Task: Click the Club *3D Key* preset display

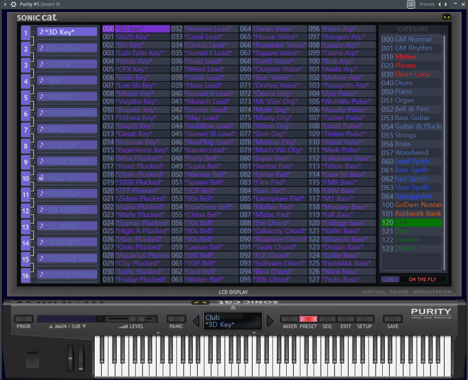Action: 233,321
